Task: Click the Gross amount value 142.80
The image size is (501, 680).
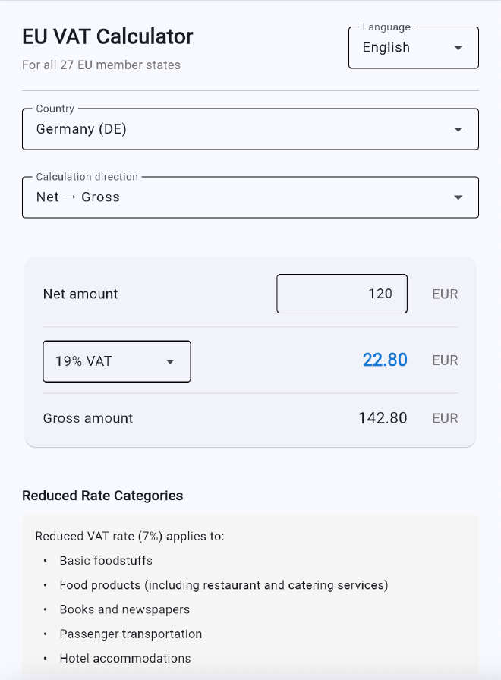Action: click(x=383, y=417)
